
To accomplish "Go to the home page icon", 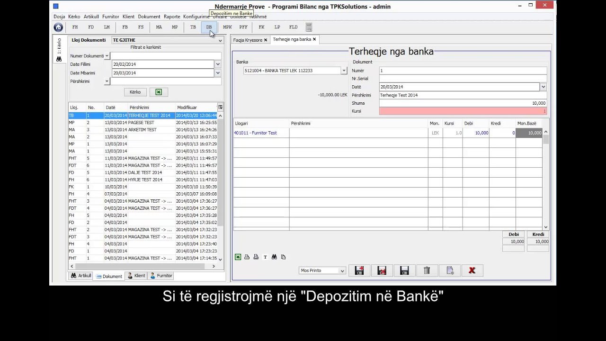I will click(x=58, y=27).
